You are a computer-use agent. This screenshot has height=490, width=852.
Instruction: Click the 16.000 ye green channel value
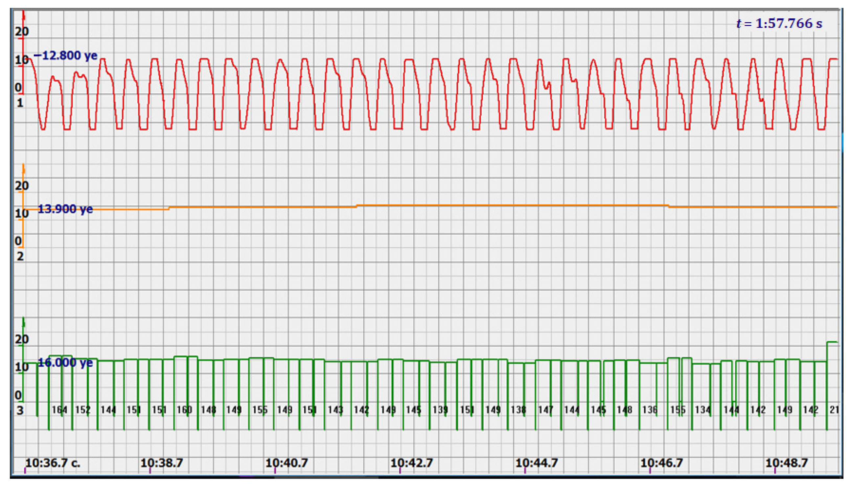click(65, 362)
